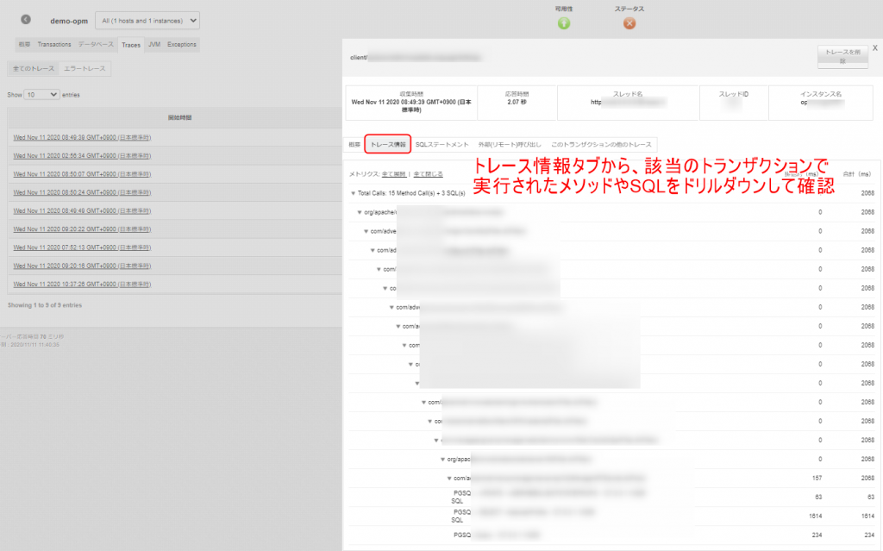Open the trace started at 07:52:13

click(x=82, y=247)
